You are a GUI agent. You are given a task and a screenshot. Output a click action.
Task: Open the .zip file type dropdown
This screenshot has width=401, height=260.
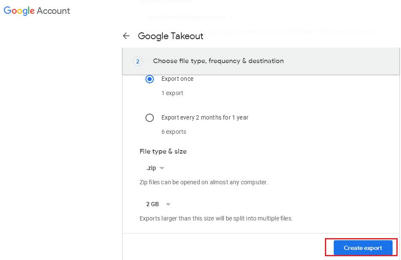click(155, 168)
